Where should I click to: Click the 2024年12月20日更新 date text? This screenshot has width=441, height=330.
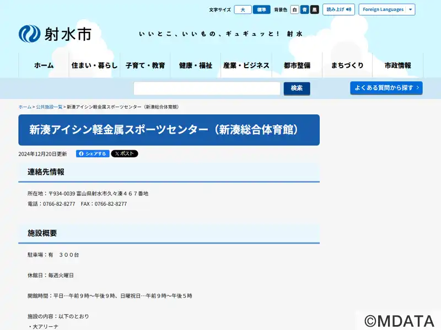pyautogui.click(x=42, y=154)
